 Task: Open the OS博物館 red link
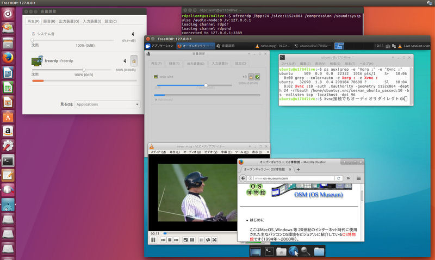pos(349,234)
